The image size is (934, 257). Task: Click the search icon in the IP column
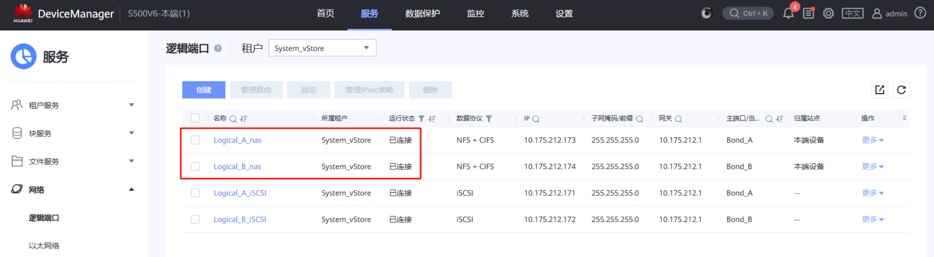(536, 119)
